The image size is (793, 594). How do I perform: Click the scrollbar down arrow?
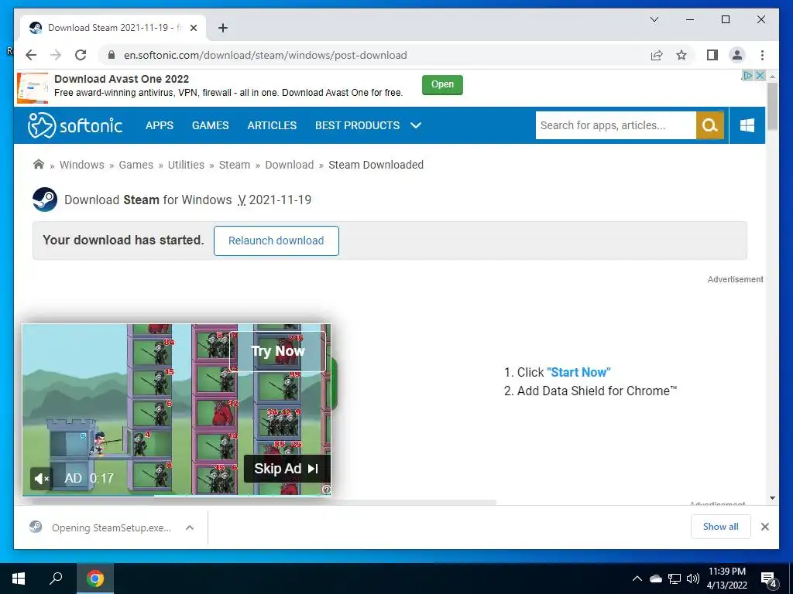click(772, 498)
